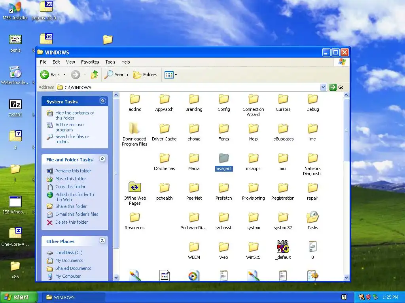Select the msagent folder
Image resolution: width=405 pixels, height=303 pixels.
click(x=224, y=162)
